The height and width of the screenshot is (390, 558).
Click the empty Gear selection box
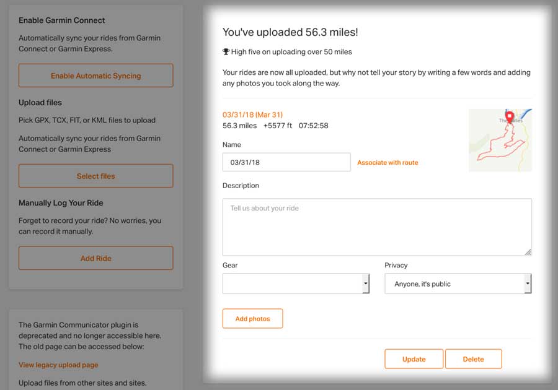[296, 284]
